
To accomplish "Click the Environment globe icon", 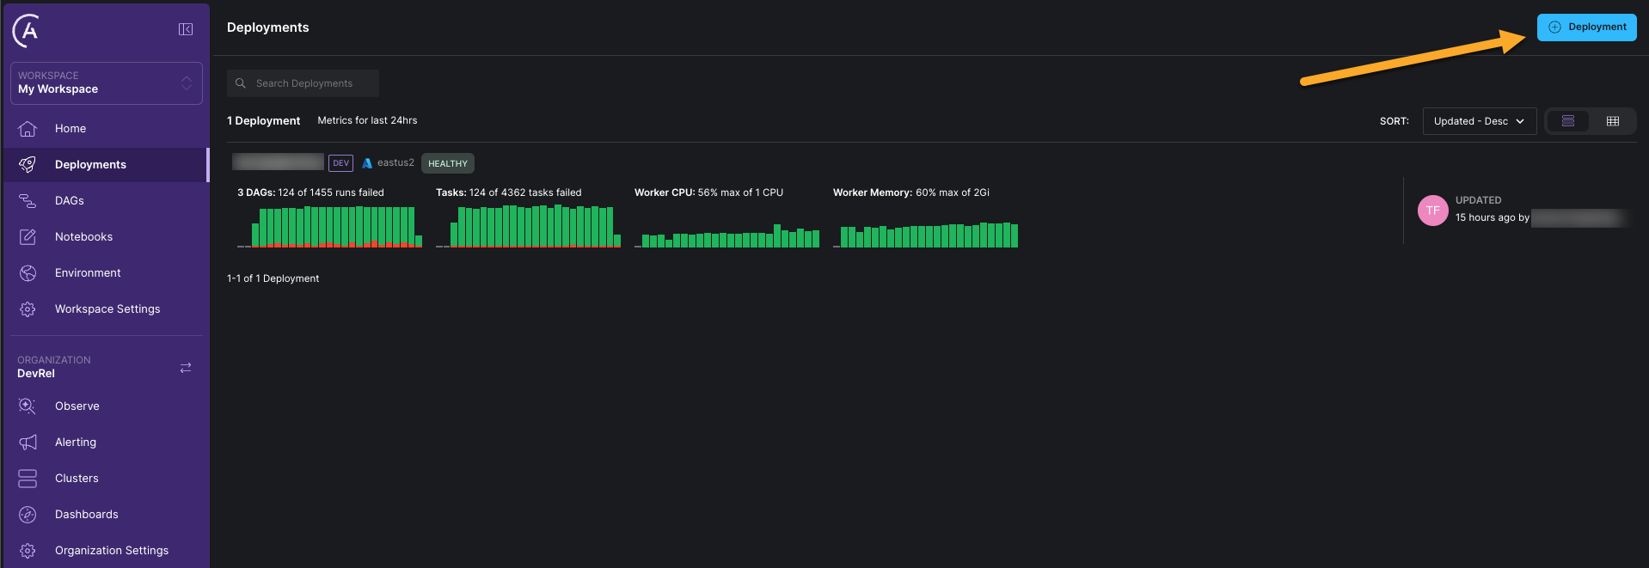I will pyautogui.click(x=28, y=273).
